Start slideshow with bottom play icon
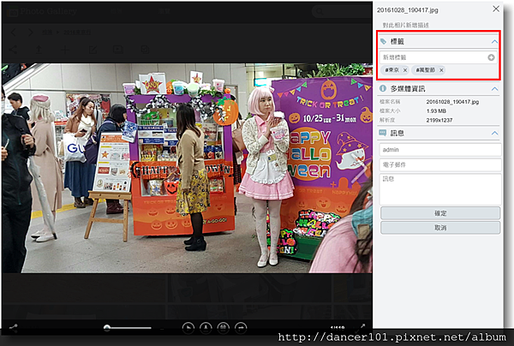The image size is (514, 346). point(188,328)
